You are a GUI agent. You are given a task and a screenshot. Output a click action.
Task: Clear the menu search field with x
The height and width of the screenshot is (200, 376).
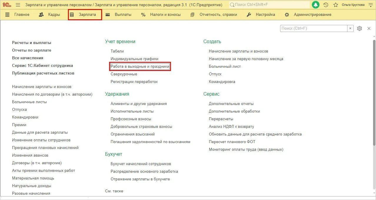coord(350,28)
